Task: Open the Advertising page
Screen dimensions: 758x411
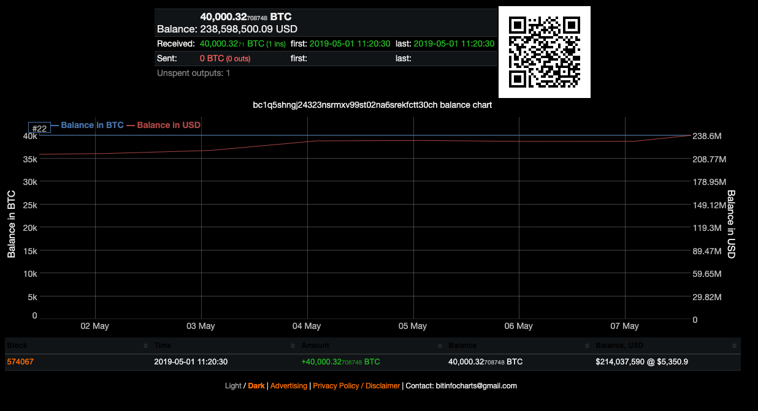Action: coord(288,386)
